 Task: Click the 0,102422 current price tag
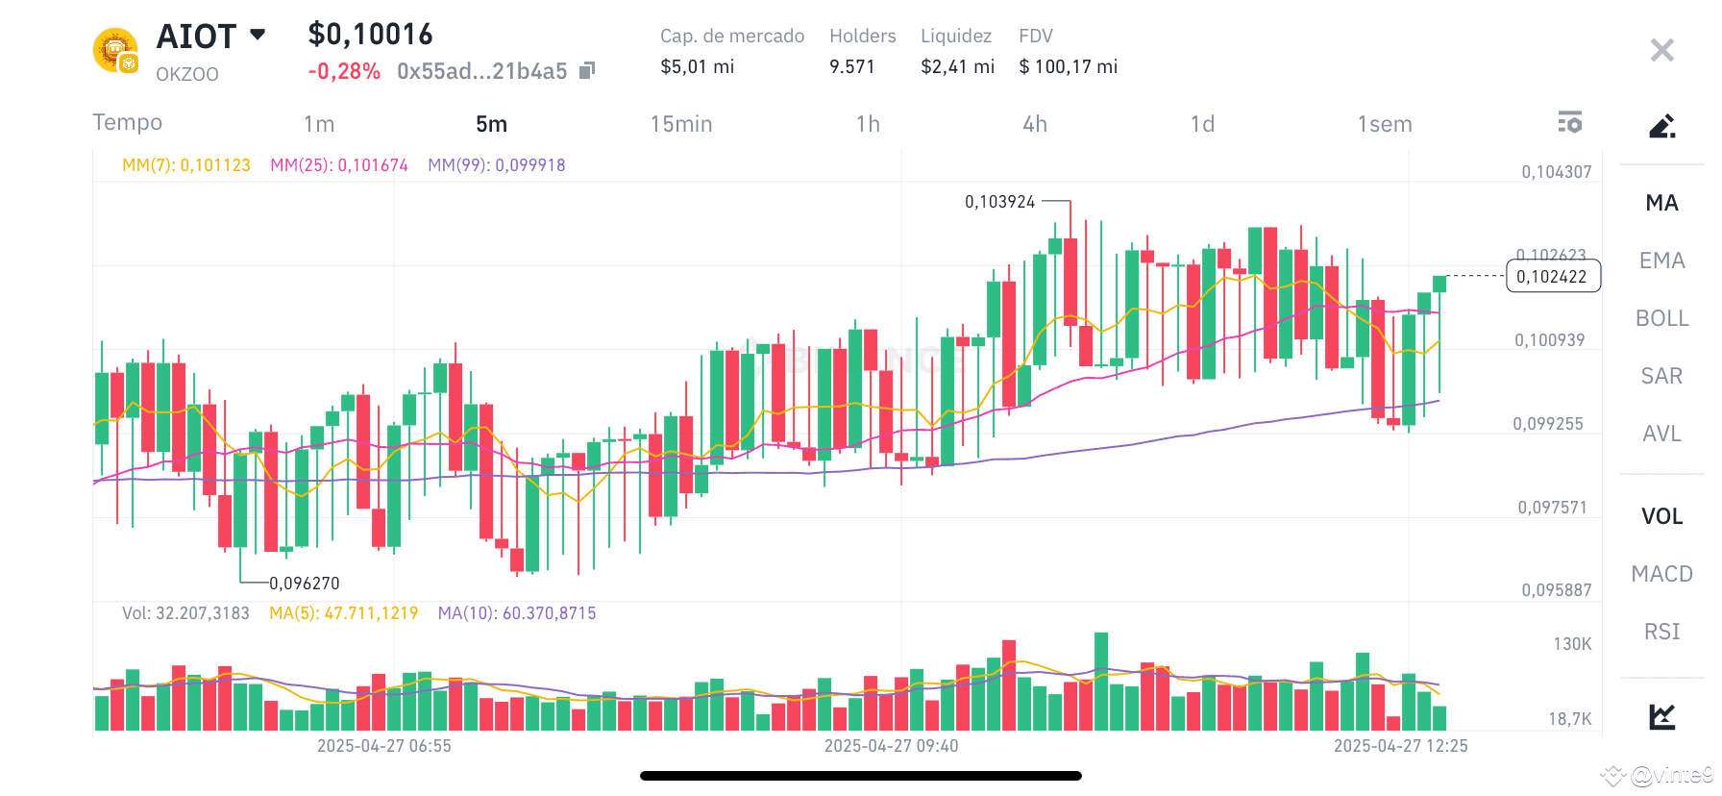[1553, 277]
